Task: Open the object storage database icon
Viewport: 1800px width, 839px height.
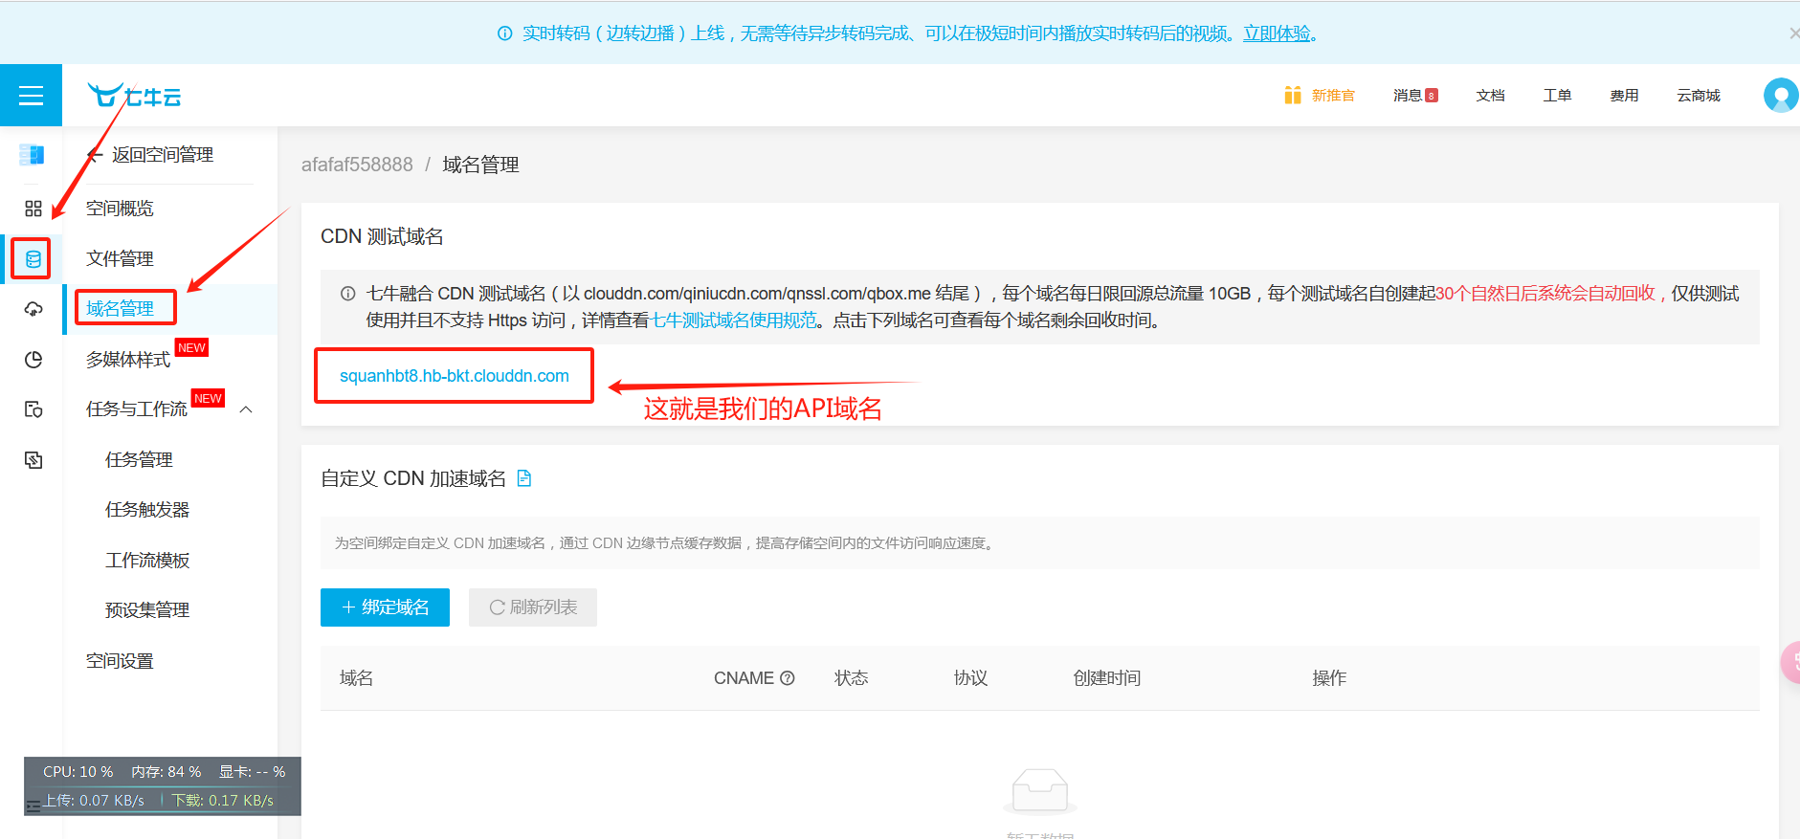Action: tap(33, 258)
